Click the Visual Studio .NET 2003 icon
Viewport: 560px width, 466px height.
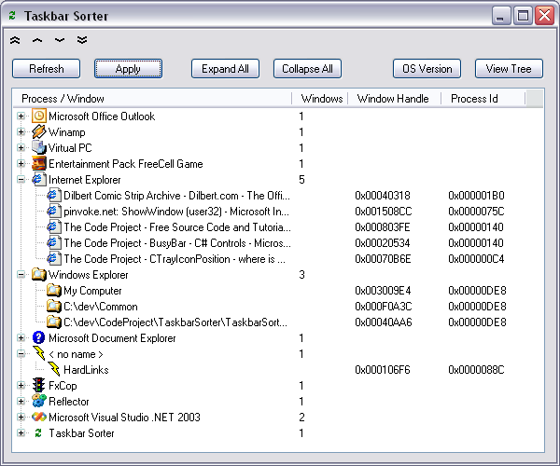[39, 418]
